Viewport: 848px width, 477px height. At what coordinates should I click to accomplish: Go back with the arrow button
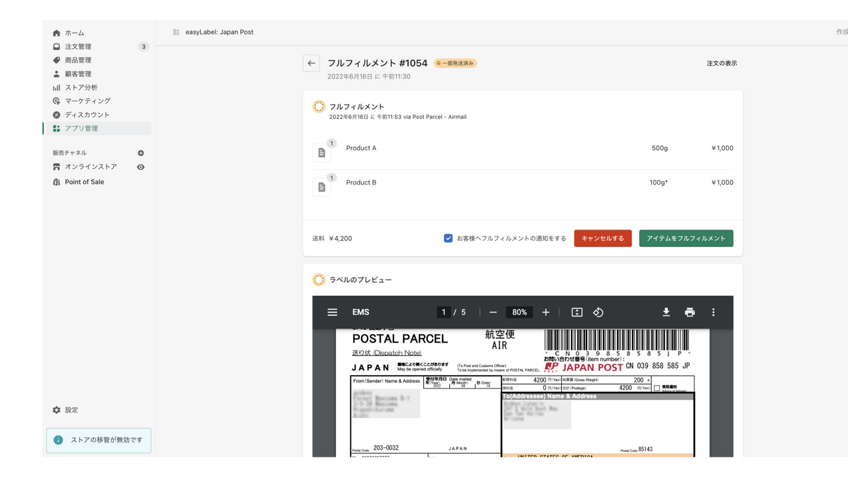click(311, 63)
